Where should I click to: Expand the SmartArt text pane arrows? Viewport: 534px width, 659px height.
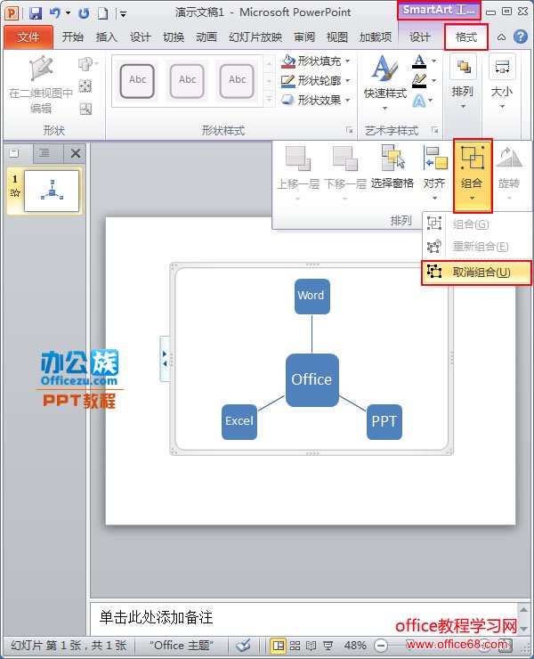coord(165,359)
